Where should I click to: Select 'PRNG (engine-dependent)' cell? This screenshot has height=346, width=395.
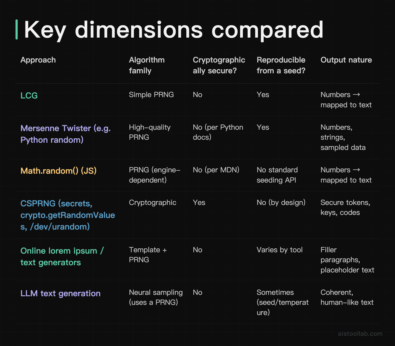(x=155, y=175)
